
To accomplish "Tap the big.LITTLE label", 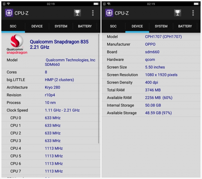I will [16, 80].
